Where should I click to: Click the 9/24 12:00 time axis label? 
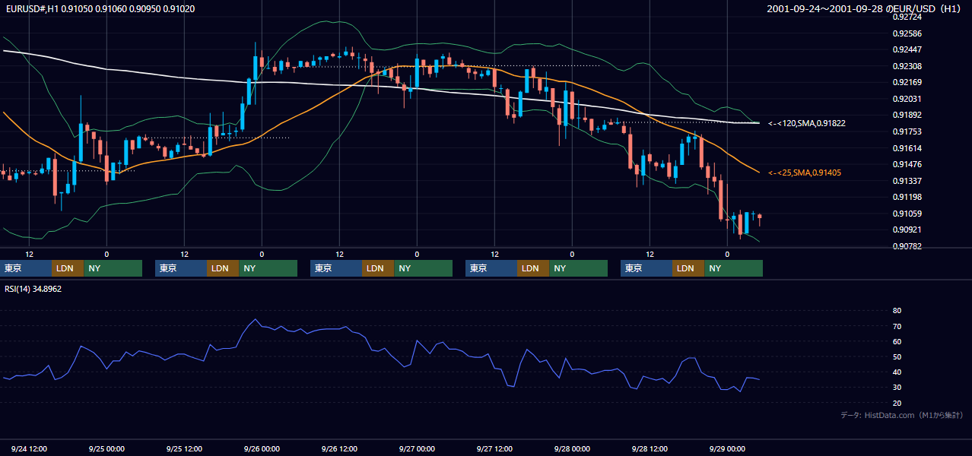29,449
